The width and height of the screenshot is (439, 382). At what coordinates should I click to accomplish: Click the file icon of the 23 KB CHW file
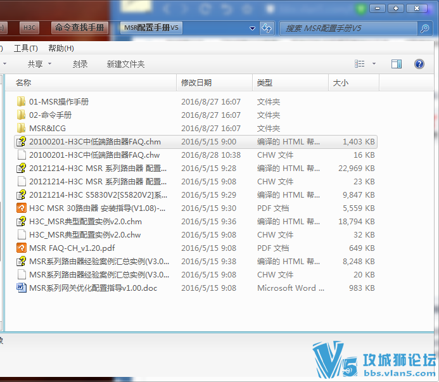click(x=22, y=181)
